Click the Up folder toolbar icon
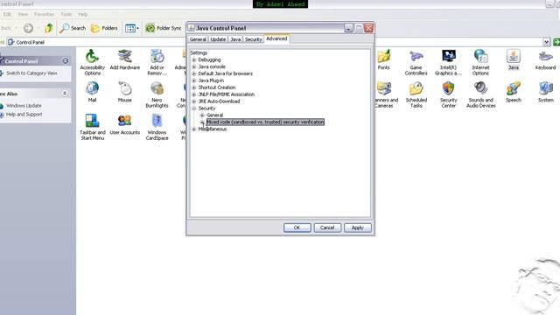 (x=49, y=28)
